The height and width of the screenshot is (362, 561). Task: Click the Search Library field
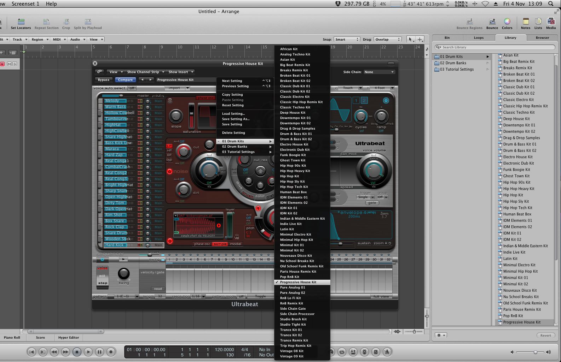[x=495, y=47]
